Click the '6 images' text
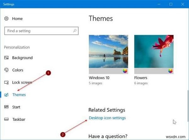The image size is (189, 140). [141, 83]
